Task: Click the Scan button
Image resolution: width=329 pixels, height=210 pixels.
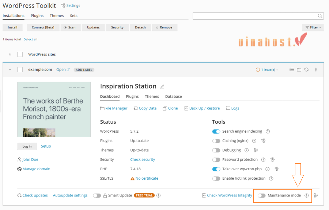Action: [x=71, y=27]
